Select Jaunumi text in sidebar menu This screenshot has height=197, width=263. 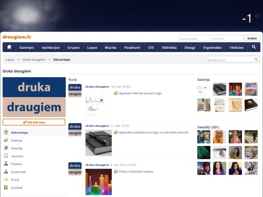[x=17, y=156]
